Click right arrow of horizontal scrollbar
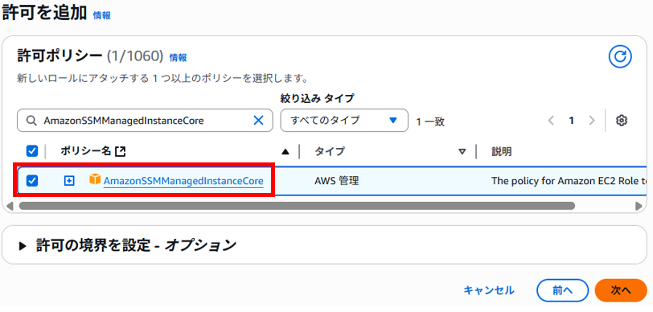 (x=639, y=206)
